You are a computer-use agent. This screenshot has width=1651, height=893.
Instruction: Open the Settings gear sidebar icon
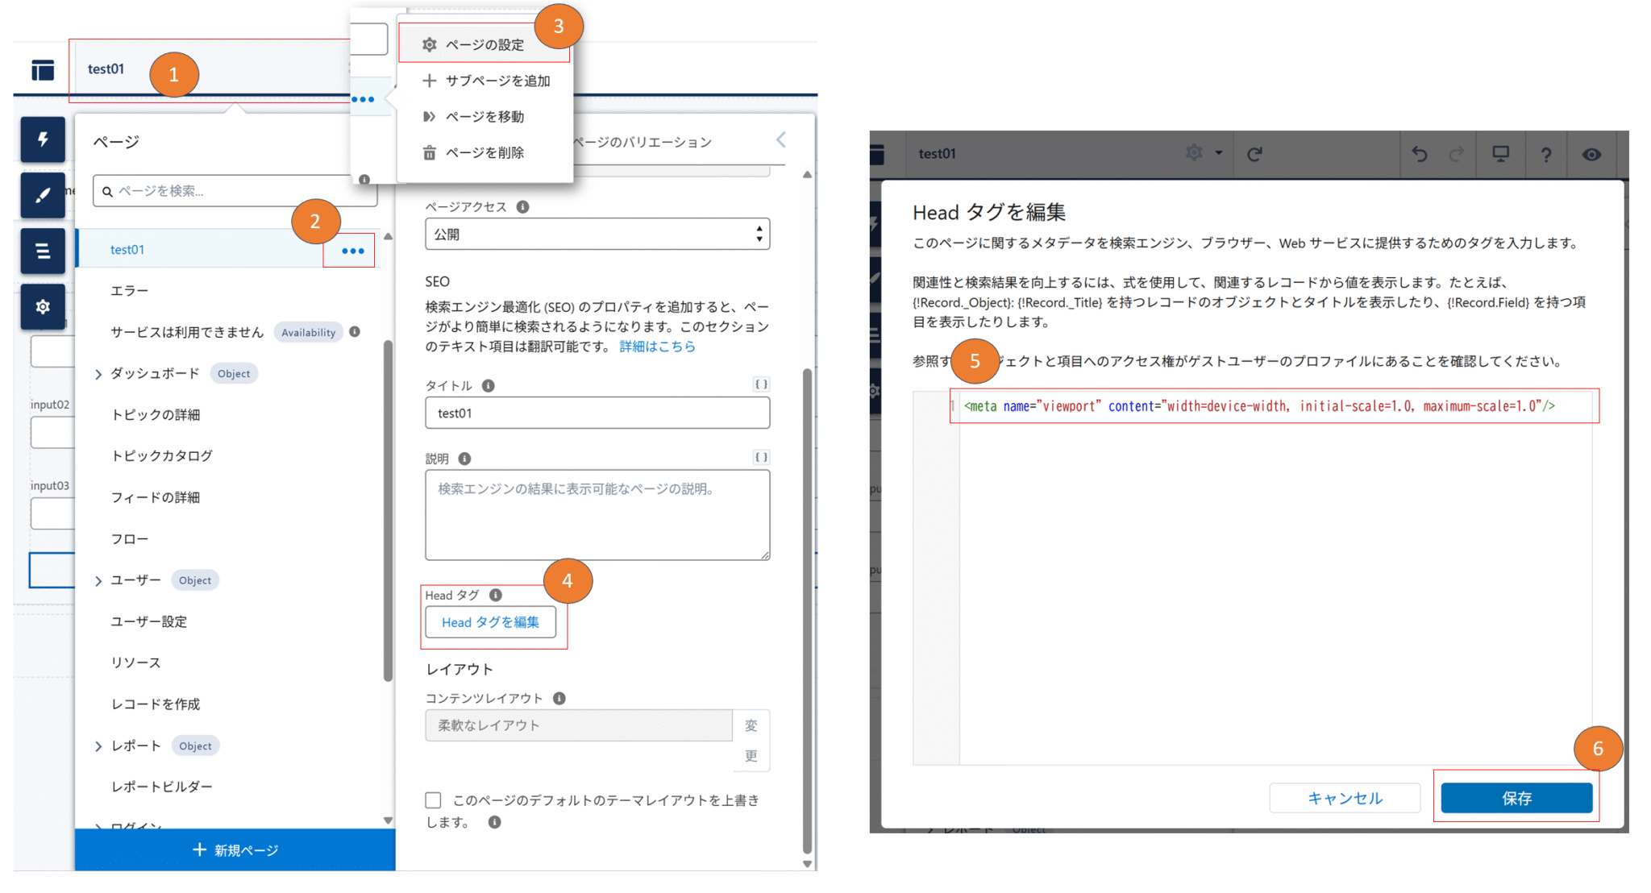[43, 306]
